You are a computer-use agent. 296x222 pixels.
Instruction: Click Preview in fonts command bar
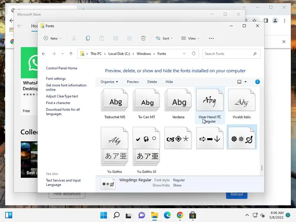click(x=133, y=82)
